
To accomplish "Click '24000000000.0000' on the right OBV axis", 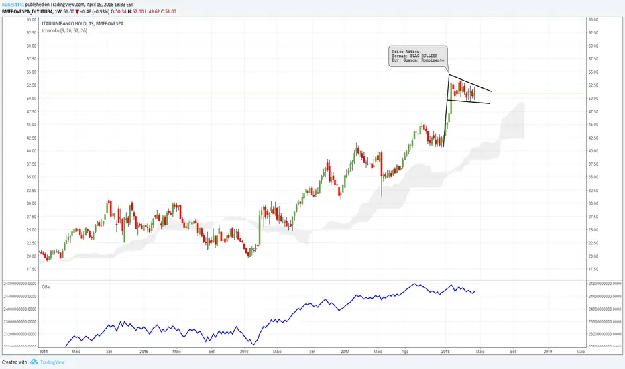I will pos(604,309).
